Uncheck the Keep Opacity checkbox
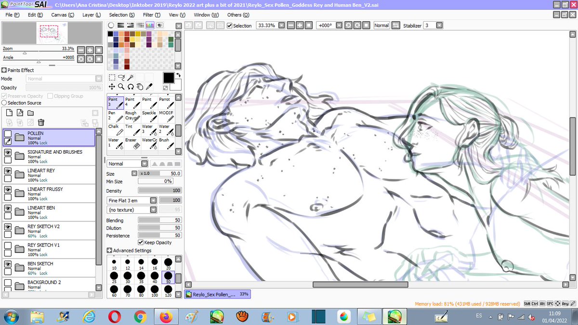The height and width of the screenshot is (325, 578). click(141, 243)
